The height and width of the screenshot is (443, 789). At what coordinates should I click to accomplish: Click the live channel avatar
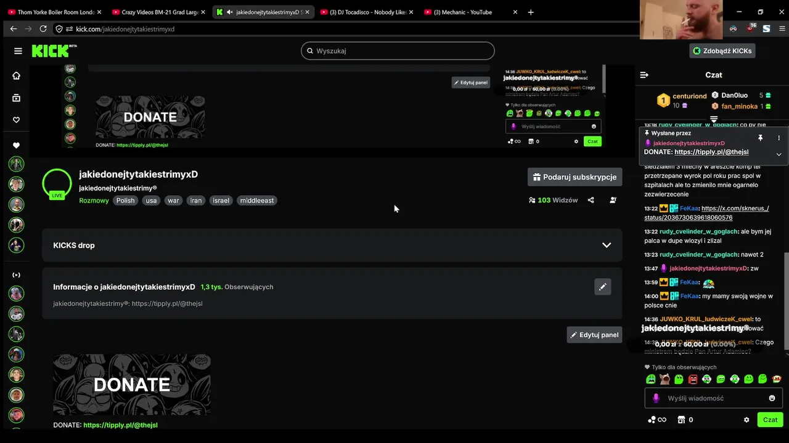coord(57,183)
